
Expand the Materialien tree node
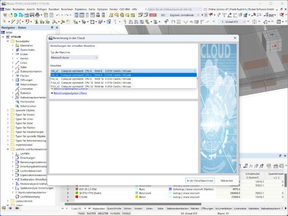(x=13, y=45)
